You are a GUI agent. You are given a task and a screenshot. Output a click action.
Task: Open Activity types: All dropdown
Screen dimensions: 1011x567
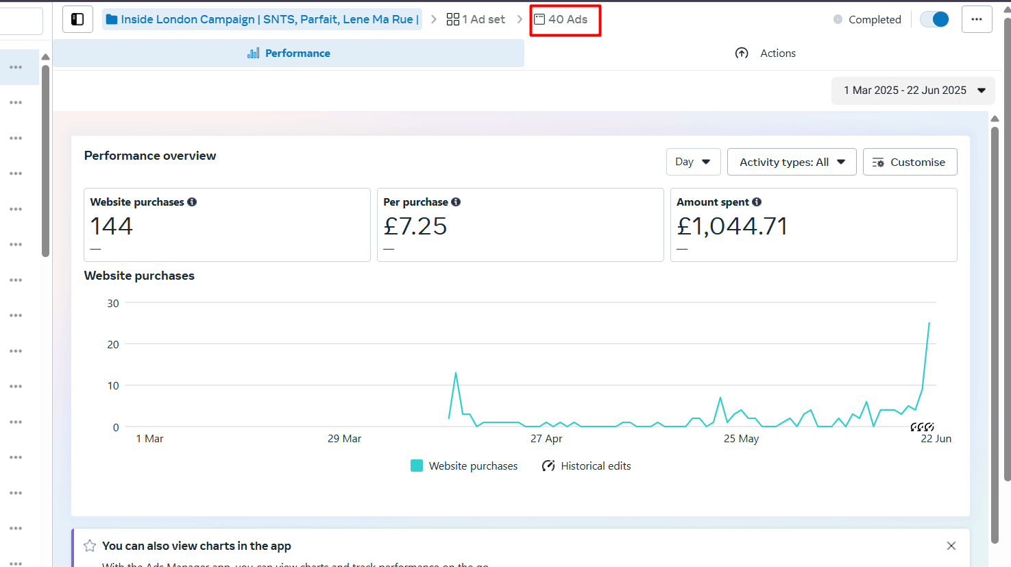click(x=792, y=162)
